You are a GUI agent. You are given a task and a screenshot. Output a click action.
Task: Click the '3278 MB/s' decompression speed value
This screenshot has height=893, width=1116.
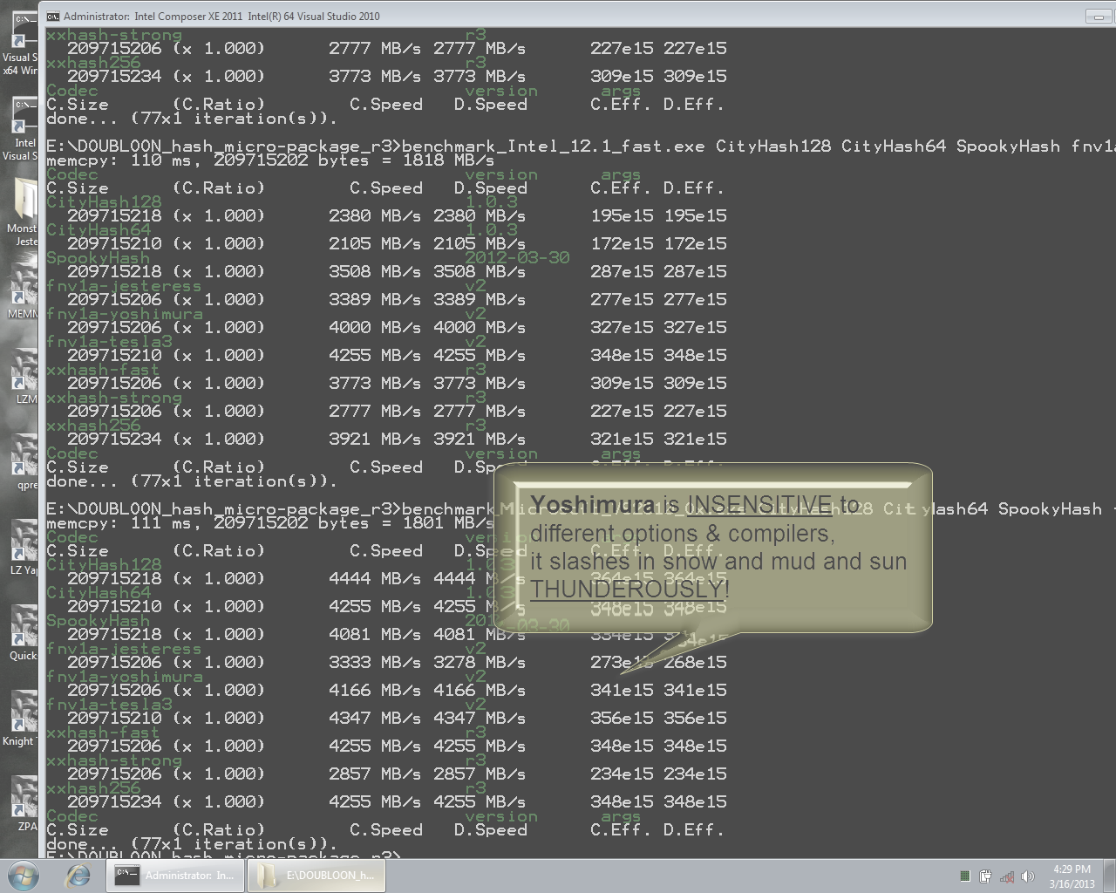pos(480,662)
